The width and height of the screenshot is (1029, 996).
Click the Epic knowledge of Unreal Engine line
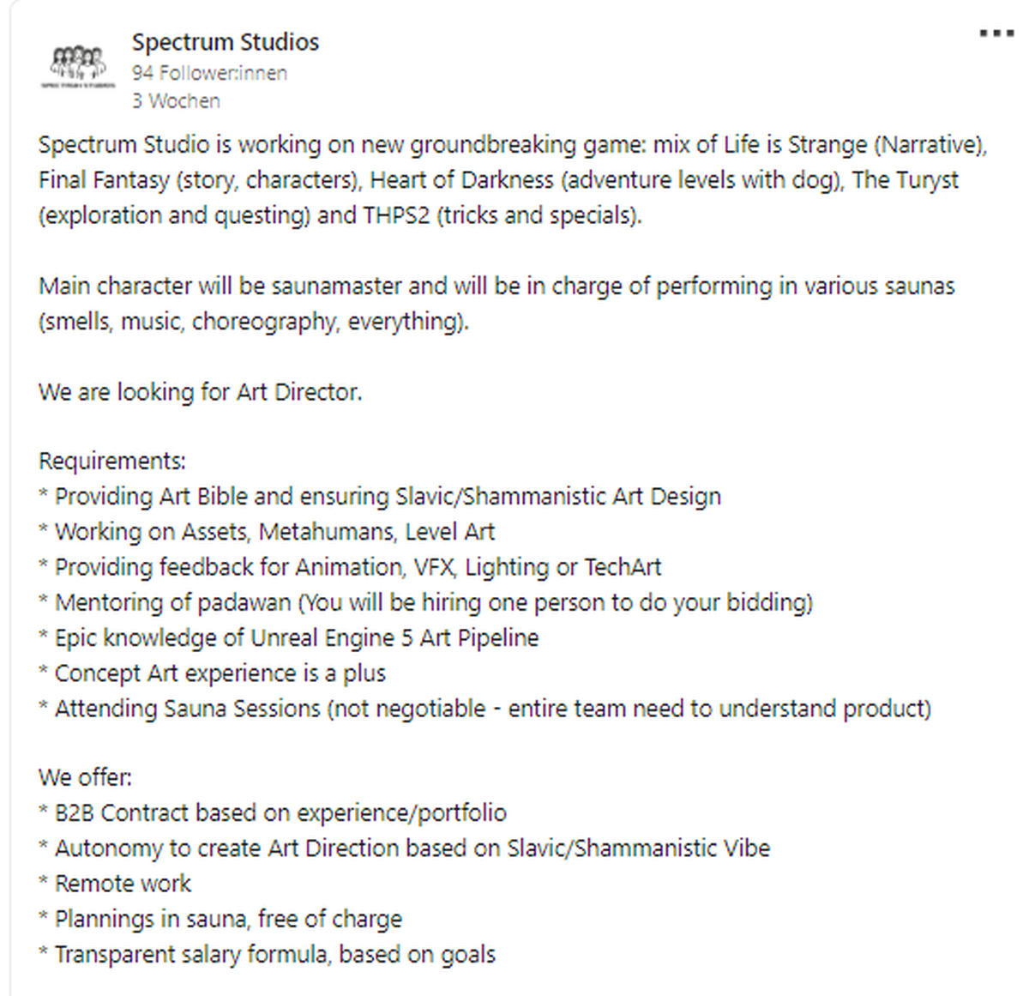coord(289,637)
